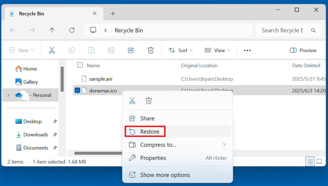Expand the OneDrive Personal tree node
Screen dimensions: 328x186
(x=9, y=95)
